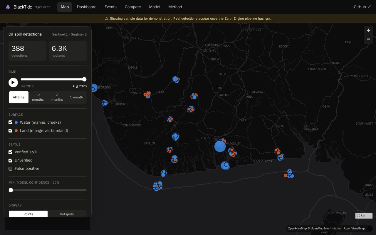Go to the Events tab
Viewport: 376px width, 235px height.
[x=110, y=7]
